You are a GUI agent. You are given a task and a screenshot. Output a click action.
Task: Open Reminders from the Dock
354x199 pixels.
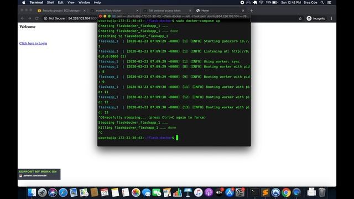(126, 192)
